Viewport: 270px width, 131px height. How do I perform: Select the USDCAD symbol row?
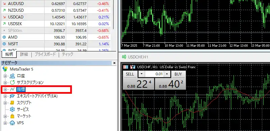click(56, 17)
